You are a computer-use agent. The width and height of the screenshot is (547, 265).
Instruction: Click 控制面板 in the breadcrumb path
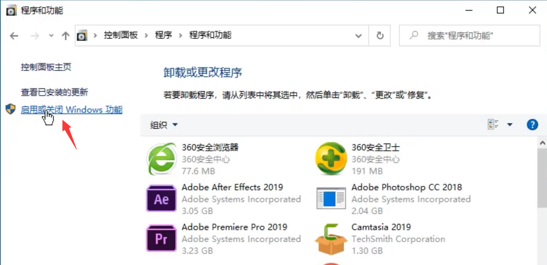(121, 35)
